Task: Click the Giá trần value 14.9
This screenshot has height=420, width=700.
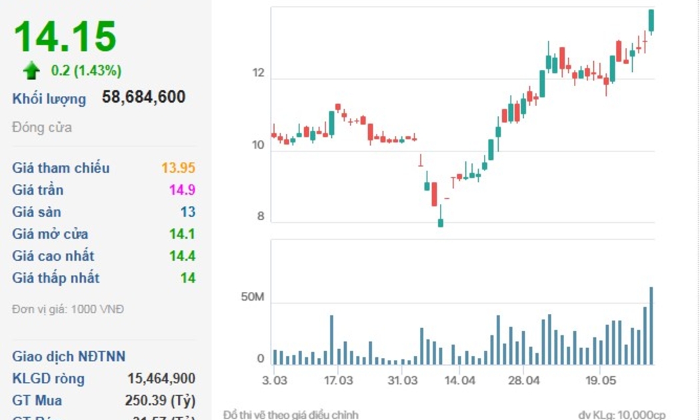Action: click(182, 190)
